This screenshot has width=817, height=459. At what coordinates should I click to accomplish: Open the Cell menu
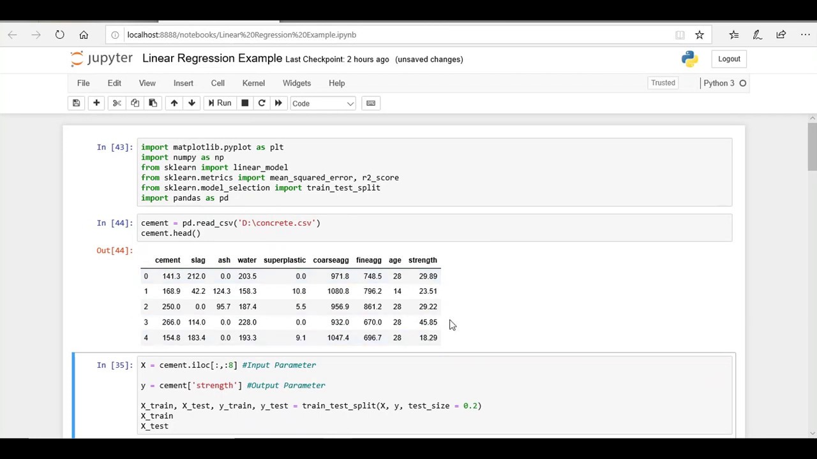[x=218, y=83]
